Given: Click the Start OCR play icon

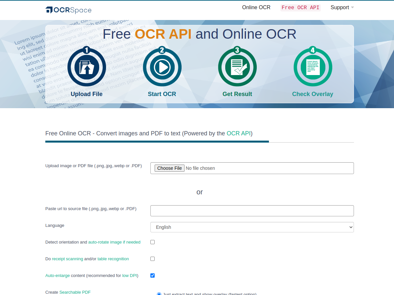Looking at the screenshot, I should tap(162, 67).
